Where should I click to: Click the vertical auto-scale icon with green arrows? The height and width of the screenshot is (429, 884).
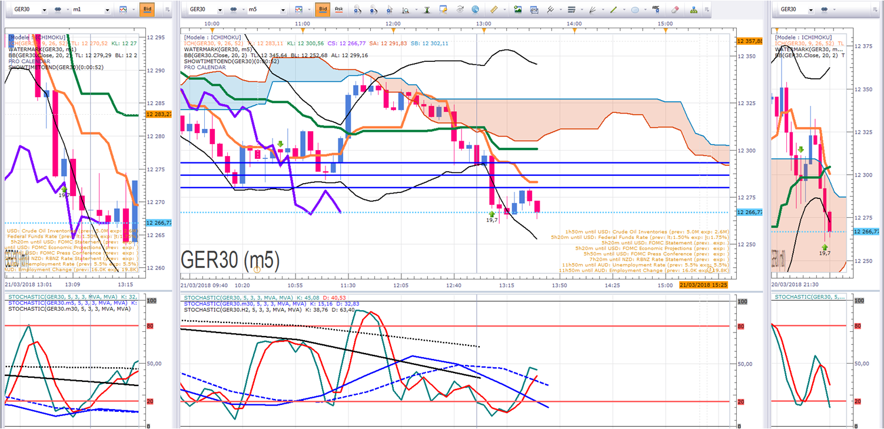(427, 10)
